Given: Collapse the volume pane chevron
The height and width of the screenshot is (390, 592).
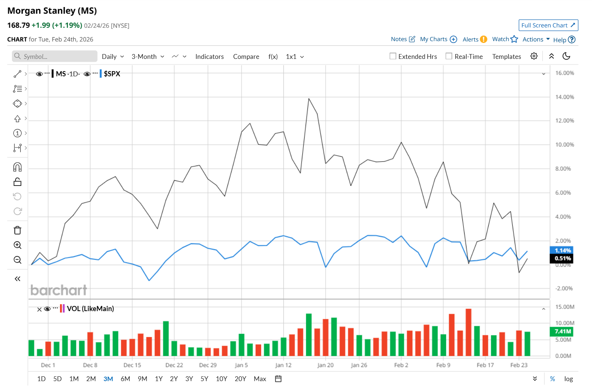Looking at the screenshot, I should point(543,309).
